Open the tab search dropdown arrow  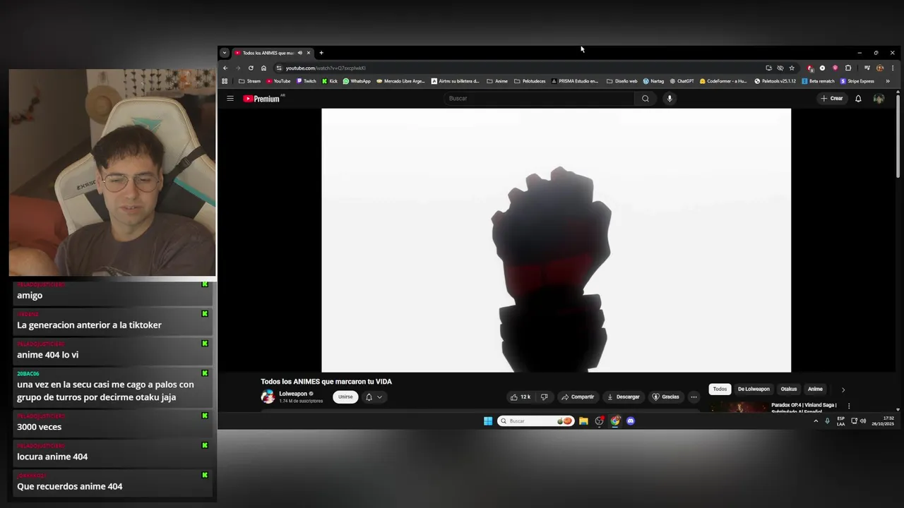tap(225, 53)
